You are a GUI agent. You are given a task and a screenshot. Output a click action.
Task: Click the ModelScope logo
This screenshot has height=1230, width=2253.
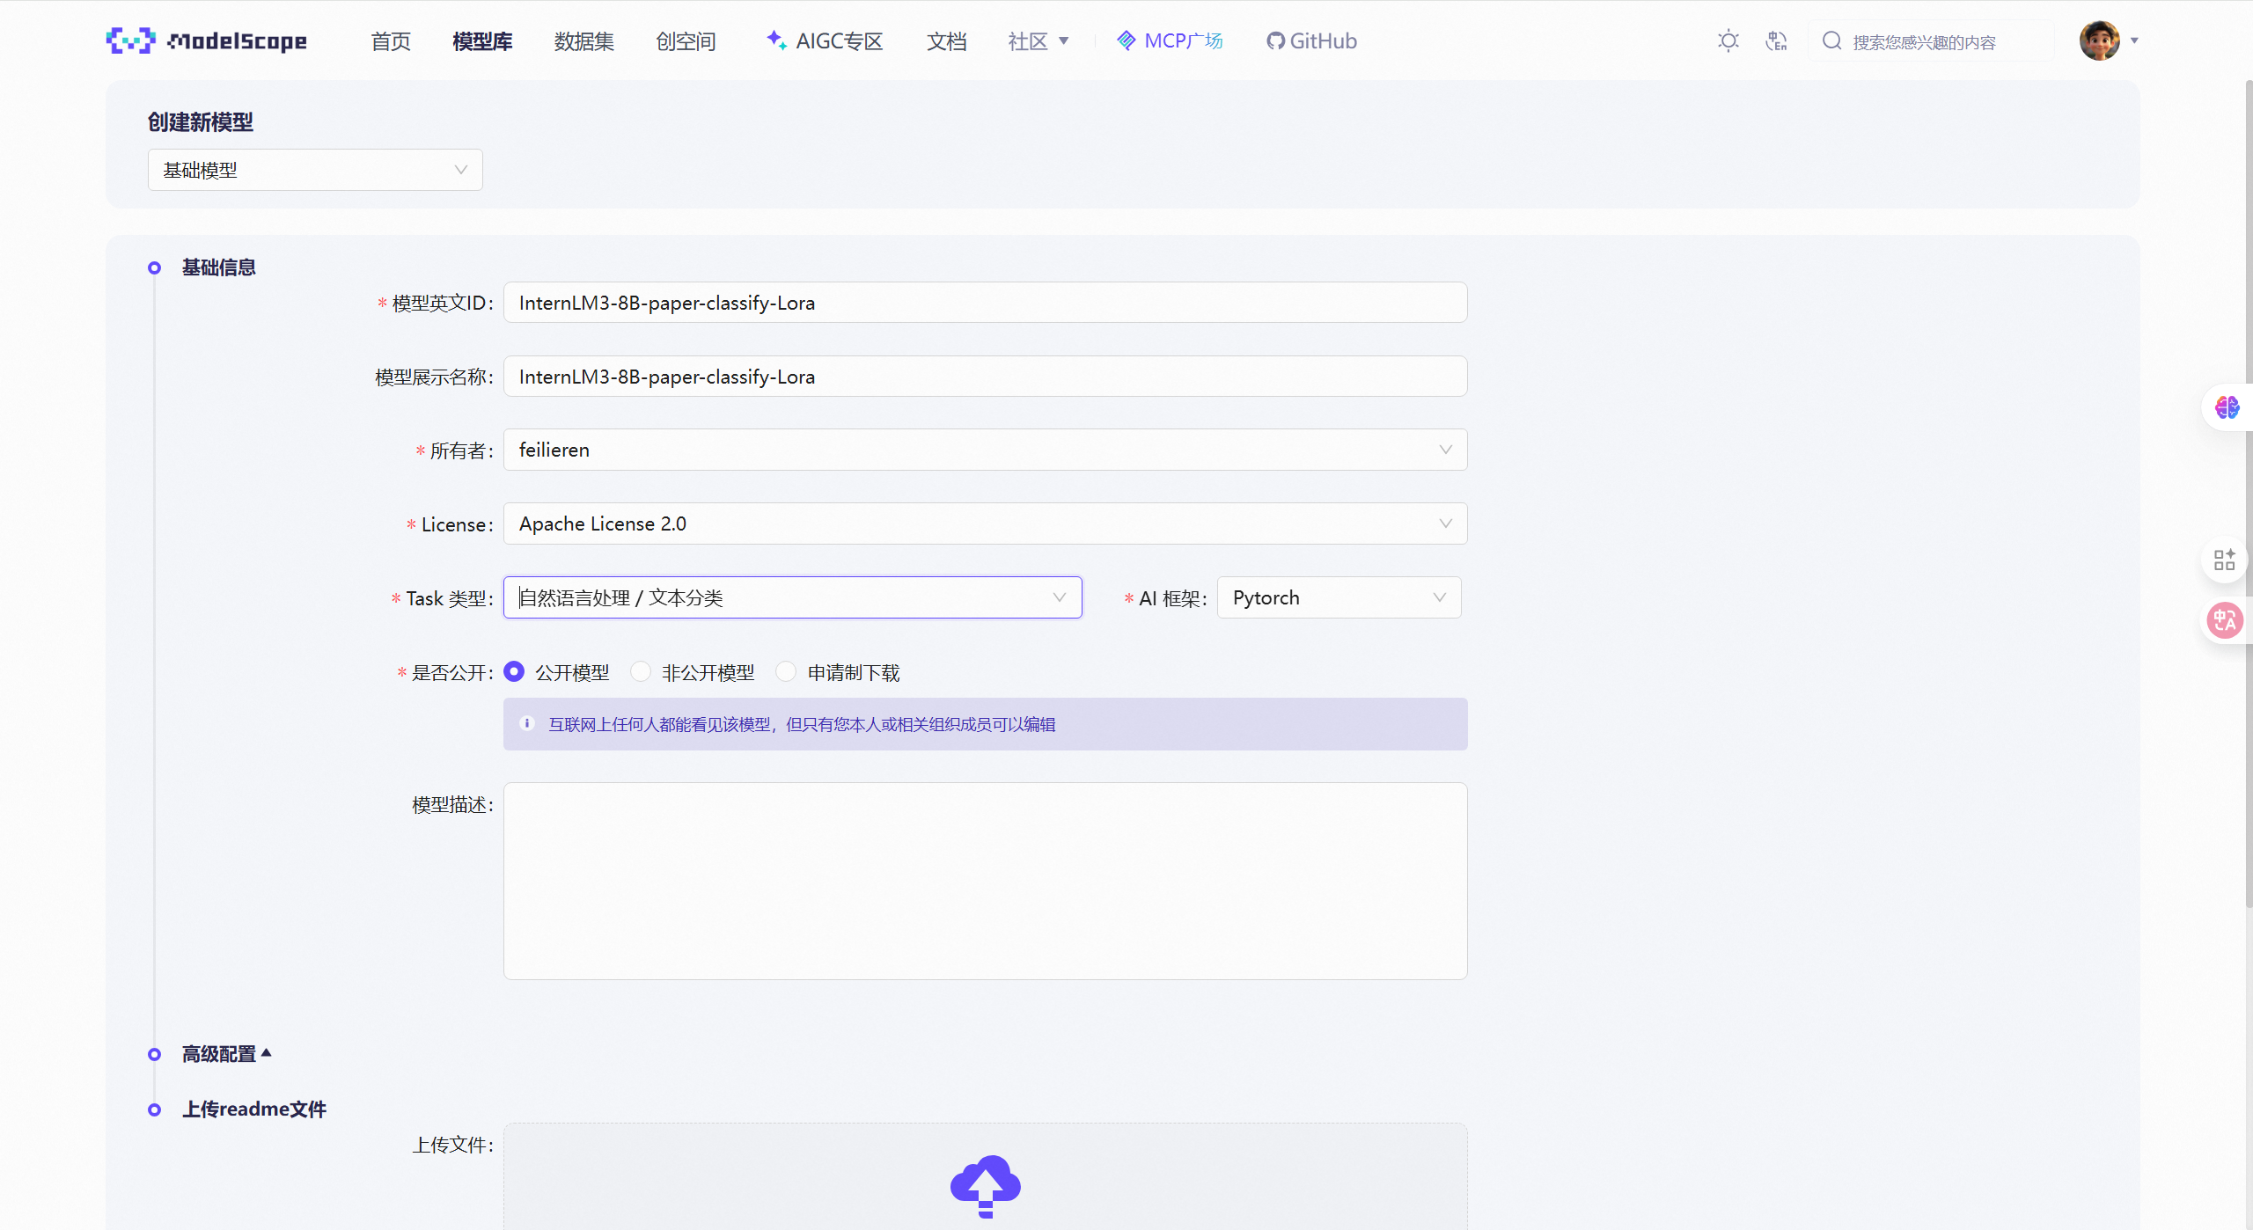point(207,40)
